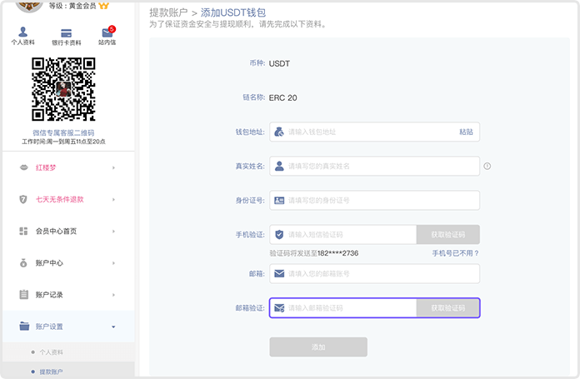The height and width of the screenshot is (379, 580).
Task: Click the ID card icon in 身份证号 field
Action: point(279,201)
